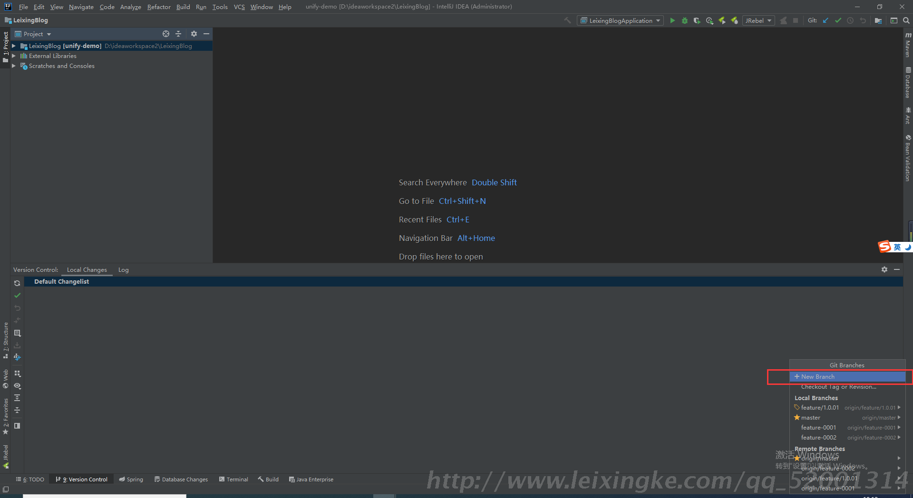Switch to the Log tab in Version Control
913x498 pixels.
[123, 269]
